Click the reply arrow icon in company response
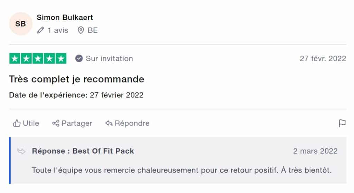Screen dimensions: 354x193 pos(21,151)
